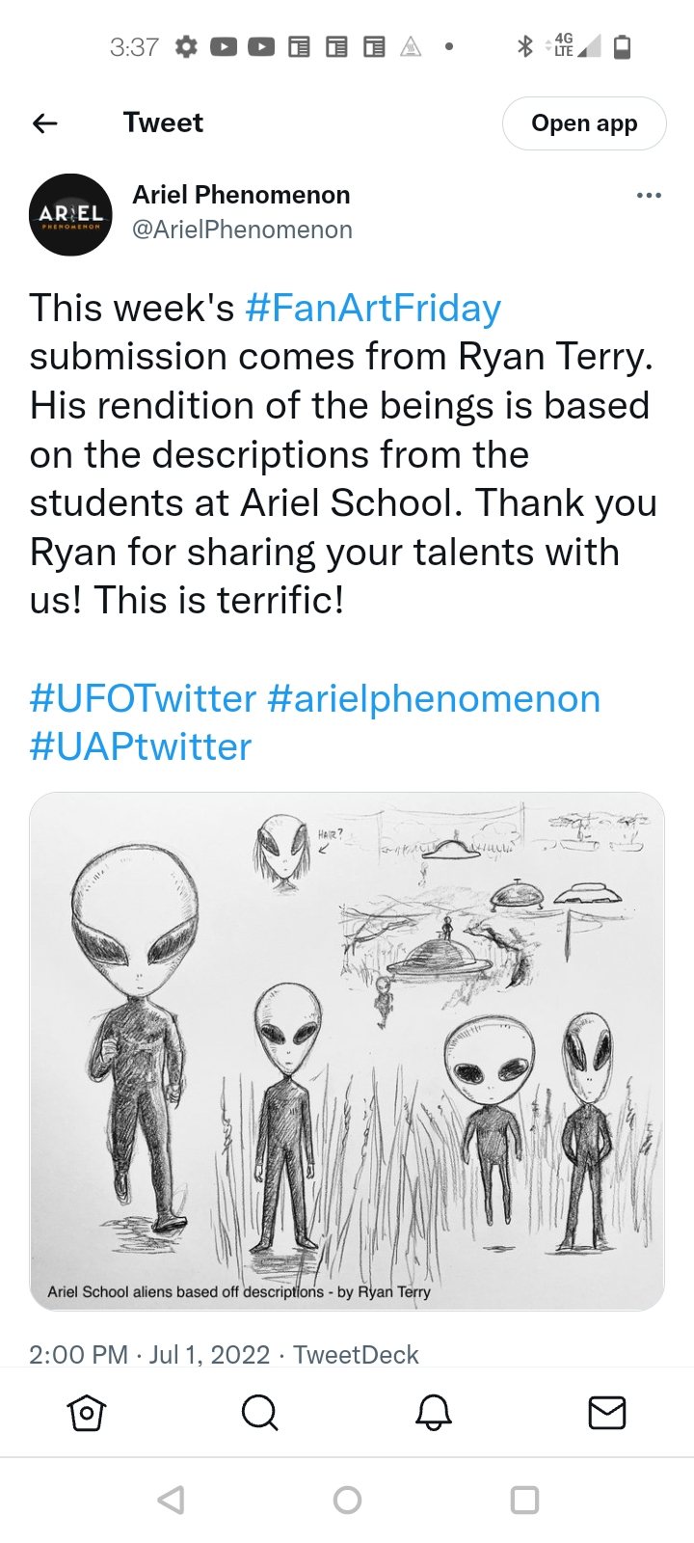
Task: Open the tweet's three-dot more menu
Action: click(x=649, y=196)
